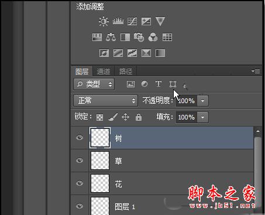Filter layers by shape layers icon
The width and height of the screenshot is (265, 215).
(x=173, y=84)
